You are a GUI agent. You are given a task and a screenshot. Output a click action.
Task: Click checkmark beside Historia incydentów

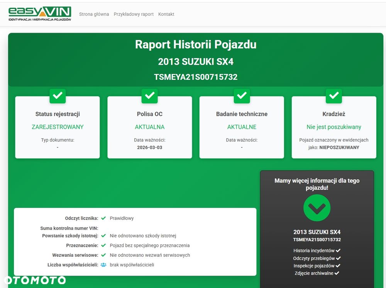(x=338, y=251)
